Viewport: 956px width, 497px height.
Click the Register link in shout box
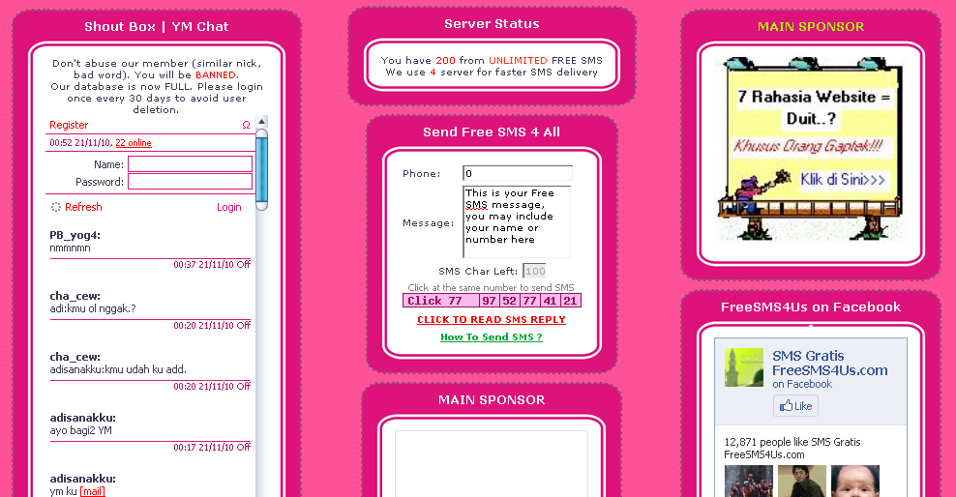(69, 125)
